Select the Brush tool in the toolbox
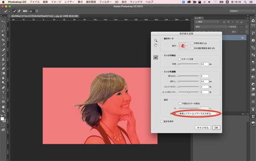 (3, 55)
